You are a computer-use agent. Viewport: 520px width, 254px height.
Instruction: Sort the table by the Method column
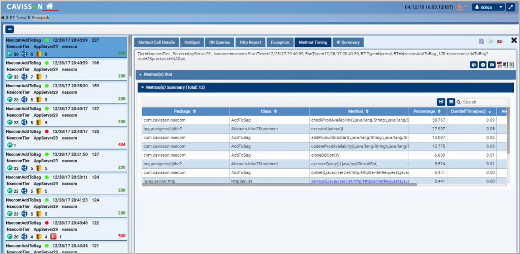(x=359, y=112)
